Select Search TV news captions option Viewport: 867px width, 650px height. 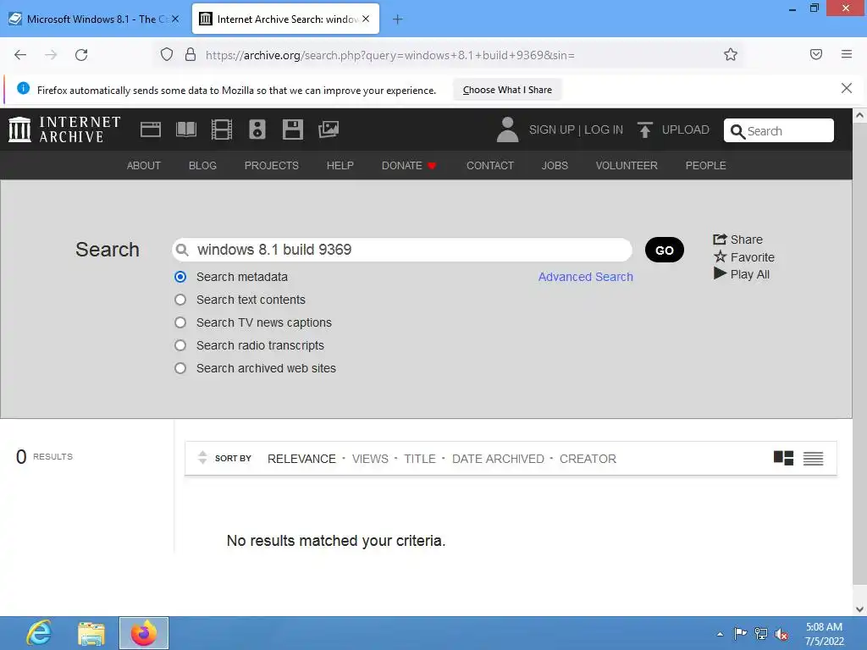click(x=180, y=322)
